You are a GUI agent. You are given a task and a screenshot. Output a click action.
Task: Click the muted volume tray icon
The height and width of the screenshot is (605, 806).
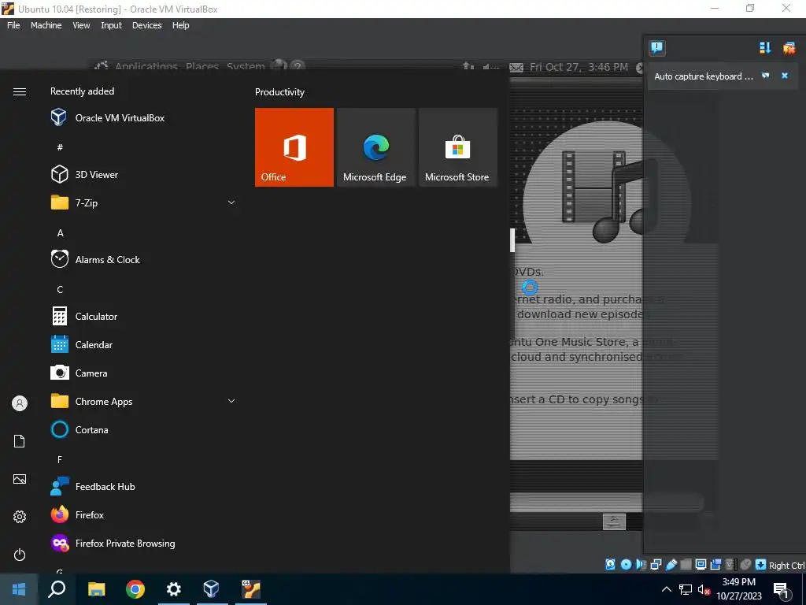tap(704, 589)
